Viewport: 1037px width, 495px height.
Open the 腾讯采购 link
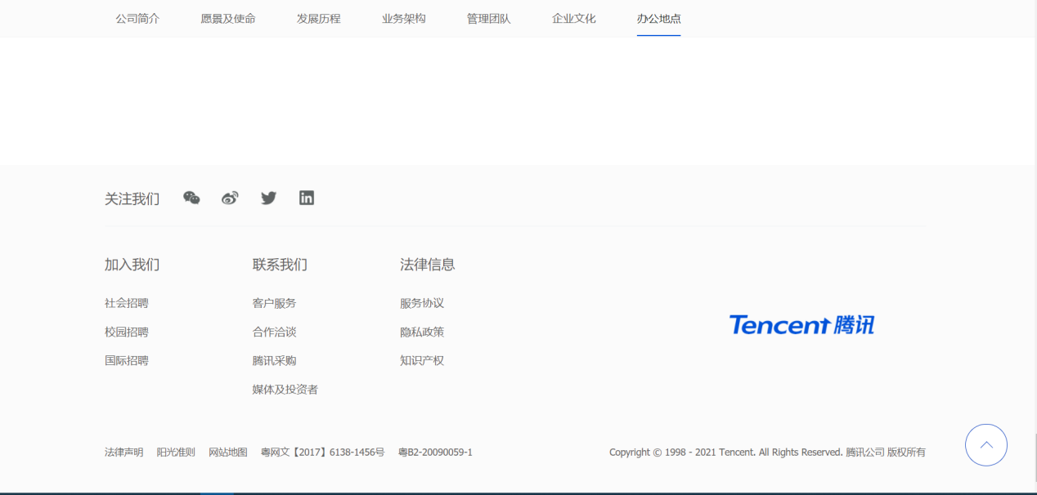275,360
